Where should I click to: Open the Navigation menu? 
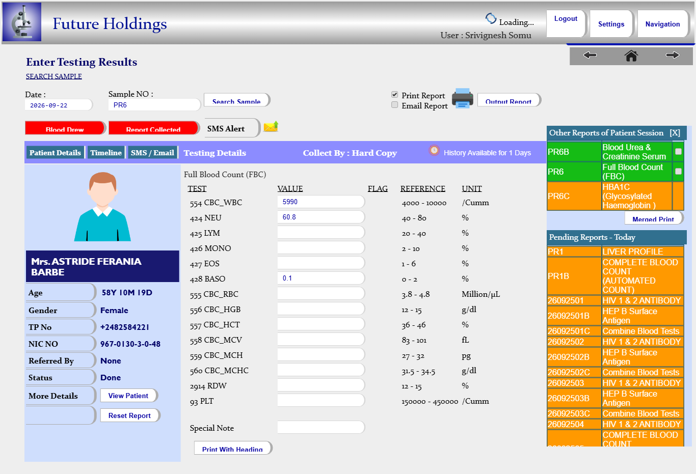662,24
